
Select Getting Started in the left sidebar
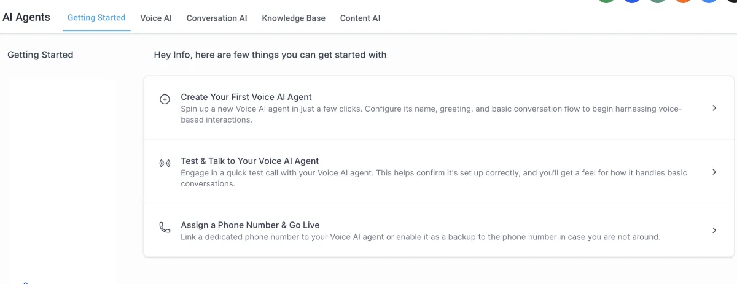tap(41, 55)
